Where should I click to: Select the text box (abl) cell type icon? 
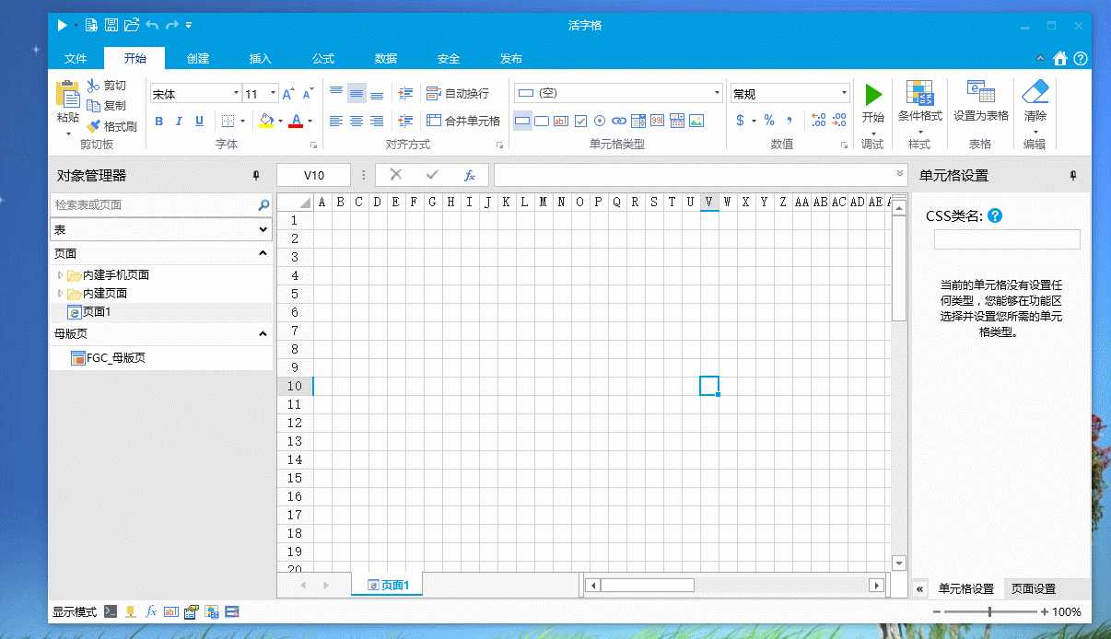point(561,121)
